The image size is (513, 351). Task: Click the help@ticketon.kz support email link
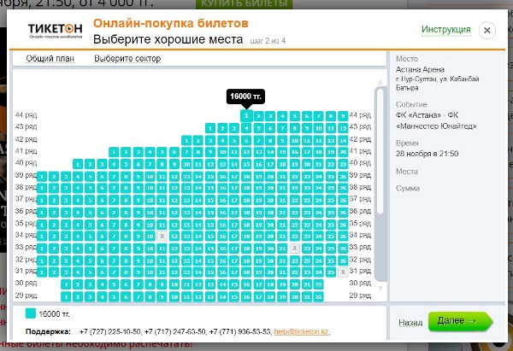(x=299, y=331)
